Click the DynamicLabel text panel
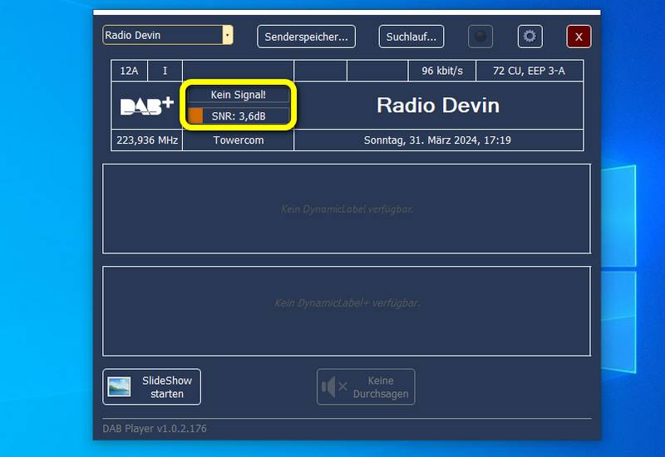 347,209
